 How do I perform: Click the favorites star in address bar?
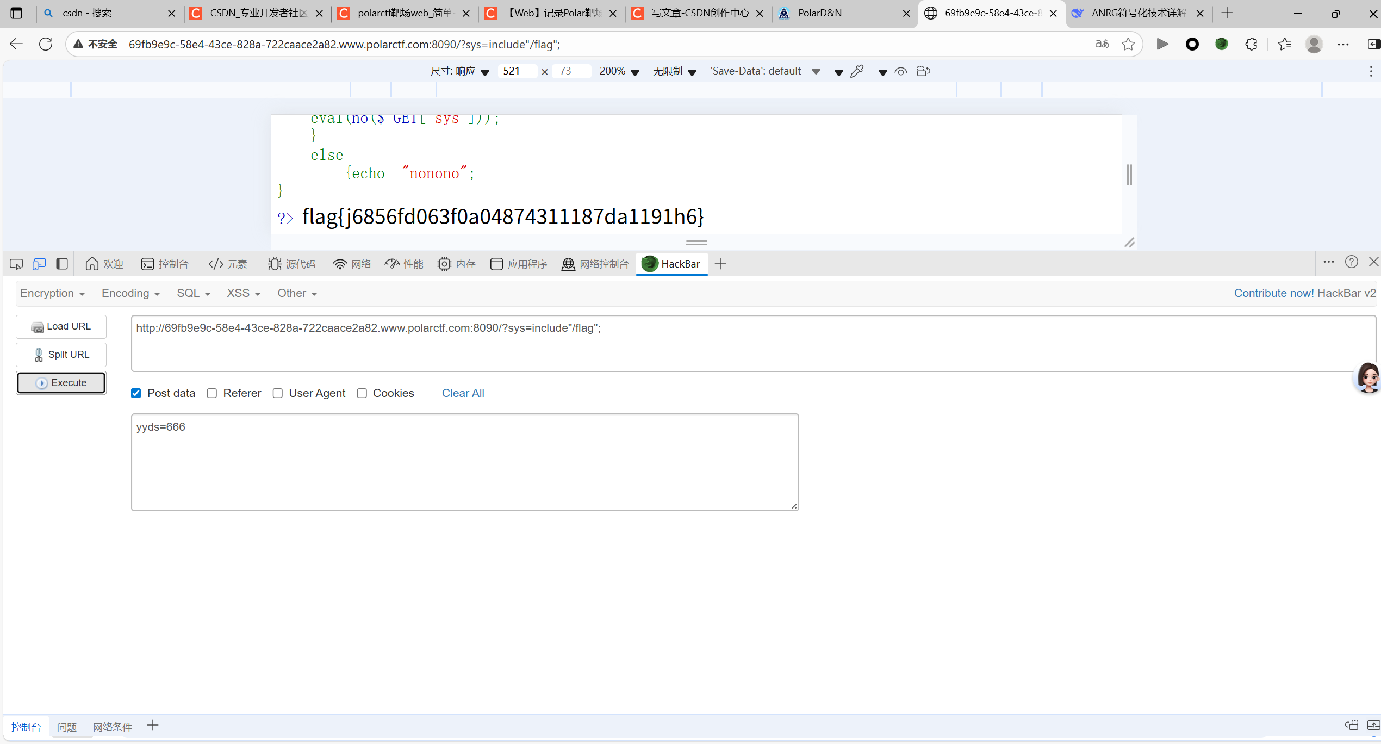(1128, 44)
